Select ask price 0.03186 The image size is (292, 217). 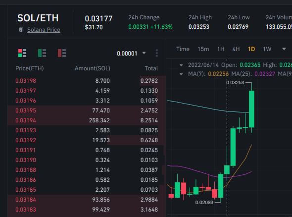[x=26, y=180]
